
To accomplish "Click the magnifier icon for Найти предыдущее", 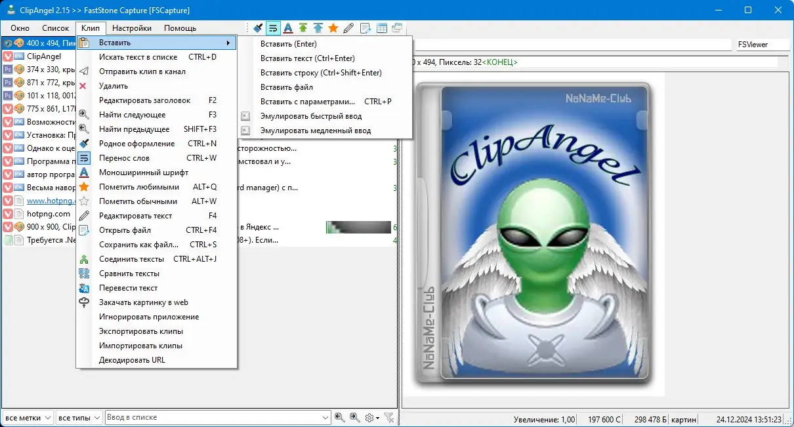I will [x=84, y=129].
